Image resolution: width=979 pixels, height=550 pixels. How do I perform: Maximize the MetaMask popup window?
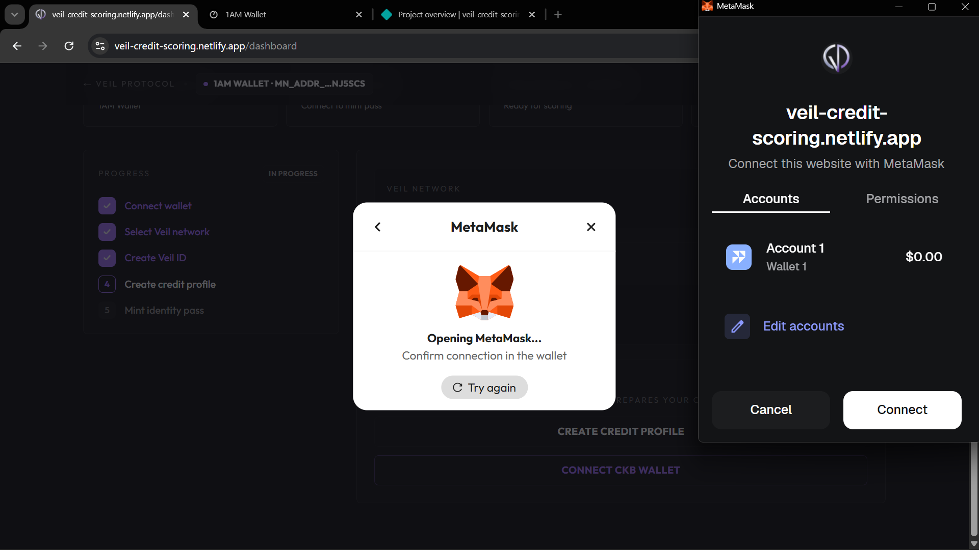click(932, 7)
